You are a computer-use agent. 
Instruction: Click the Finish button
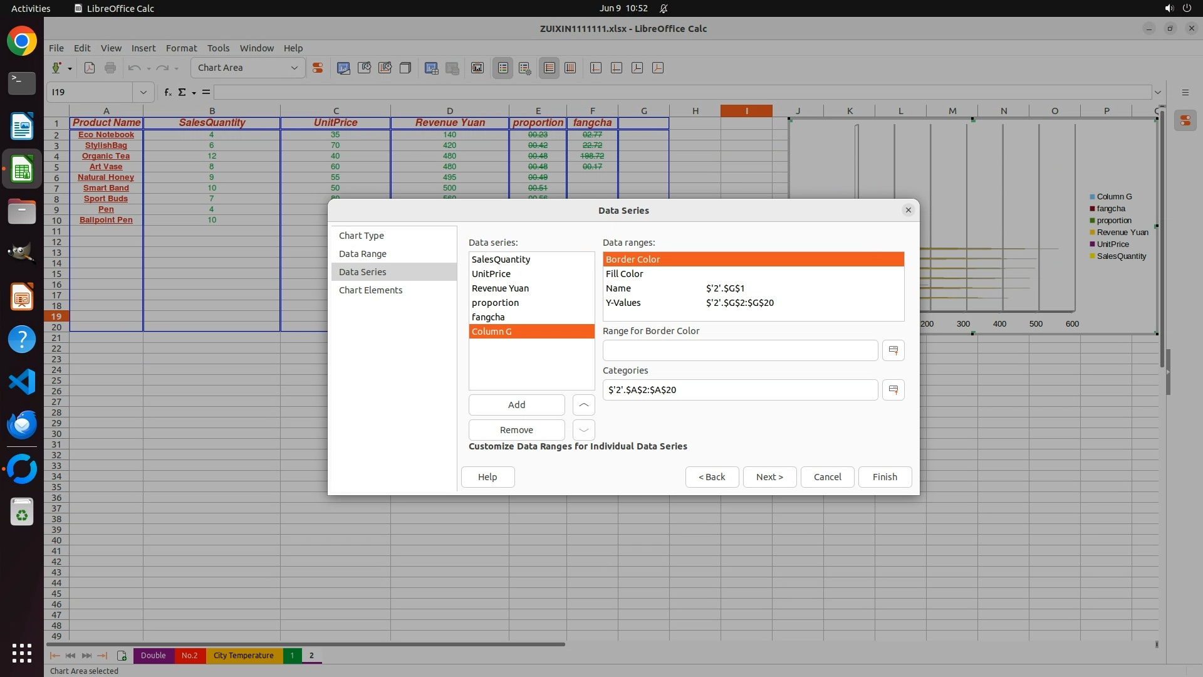coord(884,477)
